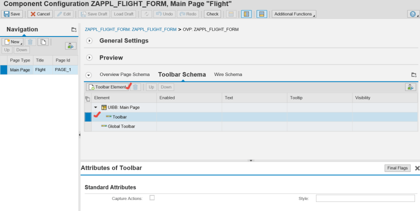Click the Save button in the toolbar
This screenshot has height=211, width=420.
pos(12,14)
